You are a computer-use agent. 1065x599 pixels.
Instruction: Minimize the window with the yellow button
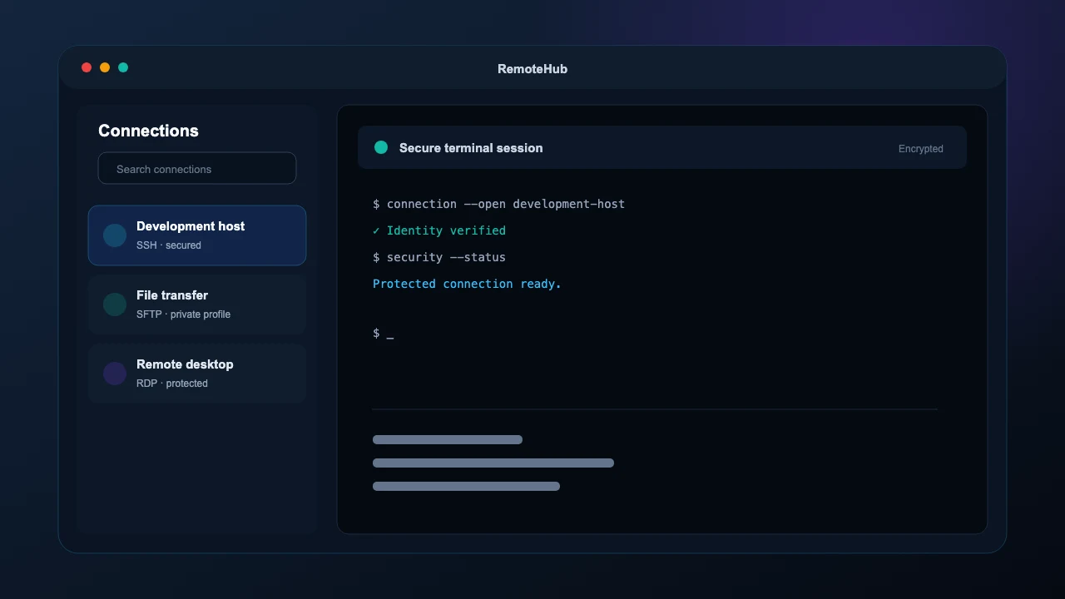click(x=105, y=67)
